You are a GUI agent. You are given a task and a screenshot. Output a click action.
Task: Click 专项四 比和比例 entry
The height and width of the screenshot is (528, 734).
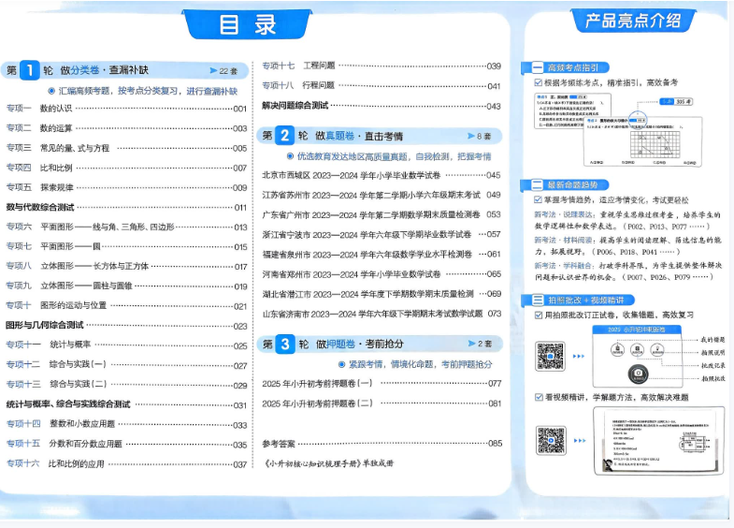(x=126, y=168)
